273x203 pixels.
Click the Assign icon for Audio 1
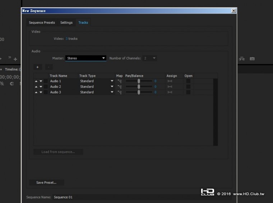170,81
